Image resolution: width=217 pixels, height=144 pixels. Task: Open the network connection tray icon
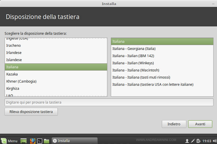point(193,141)
